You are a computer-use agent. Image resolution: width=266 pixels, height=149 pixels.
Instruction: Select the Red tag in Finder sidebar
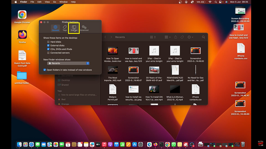[x=63, y=99]
